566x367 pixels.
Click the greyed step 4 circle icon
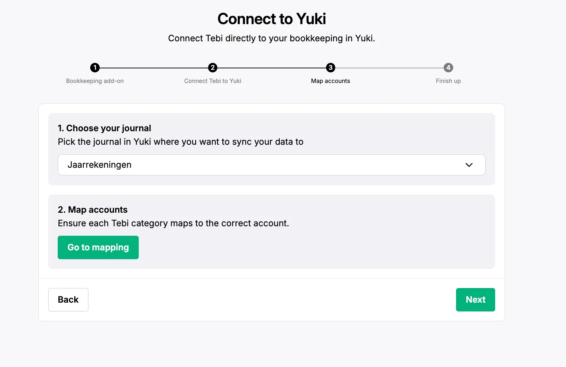coord(448,68)
